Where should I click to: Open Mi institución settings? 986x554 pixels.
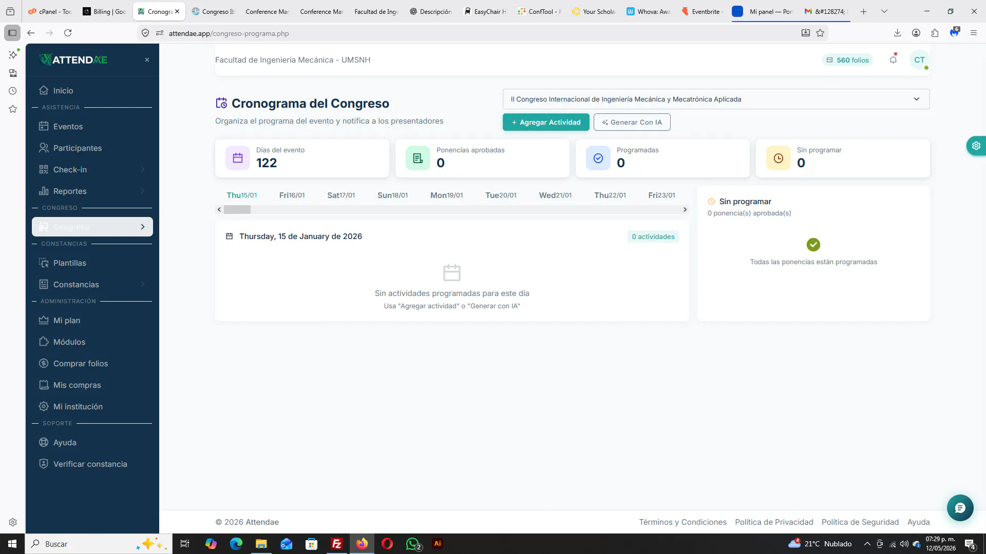click(x=92, y=406)
